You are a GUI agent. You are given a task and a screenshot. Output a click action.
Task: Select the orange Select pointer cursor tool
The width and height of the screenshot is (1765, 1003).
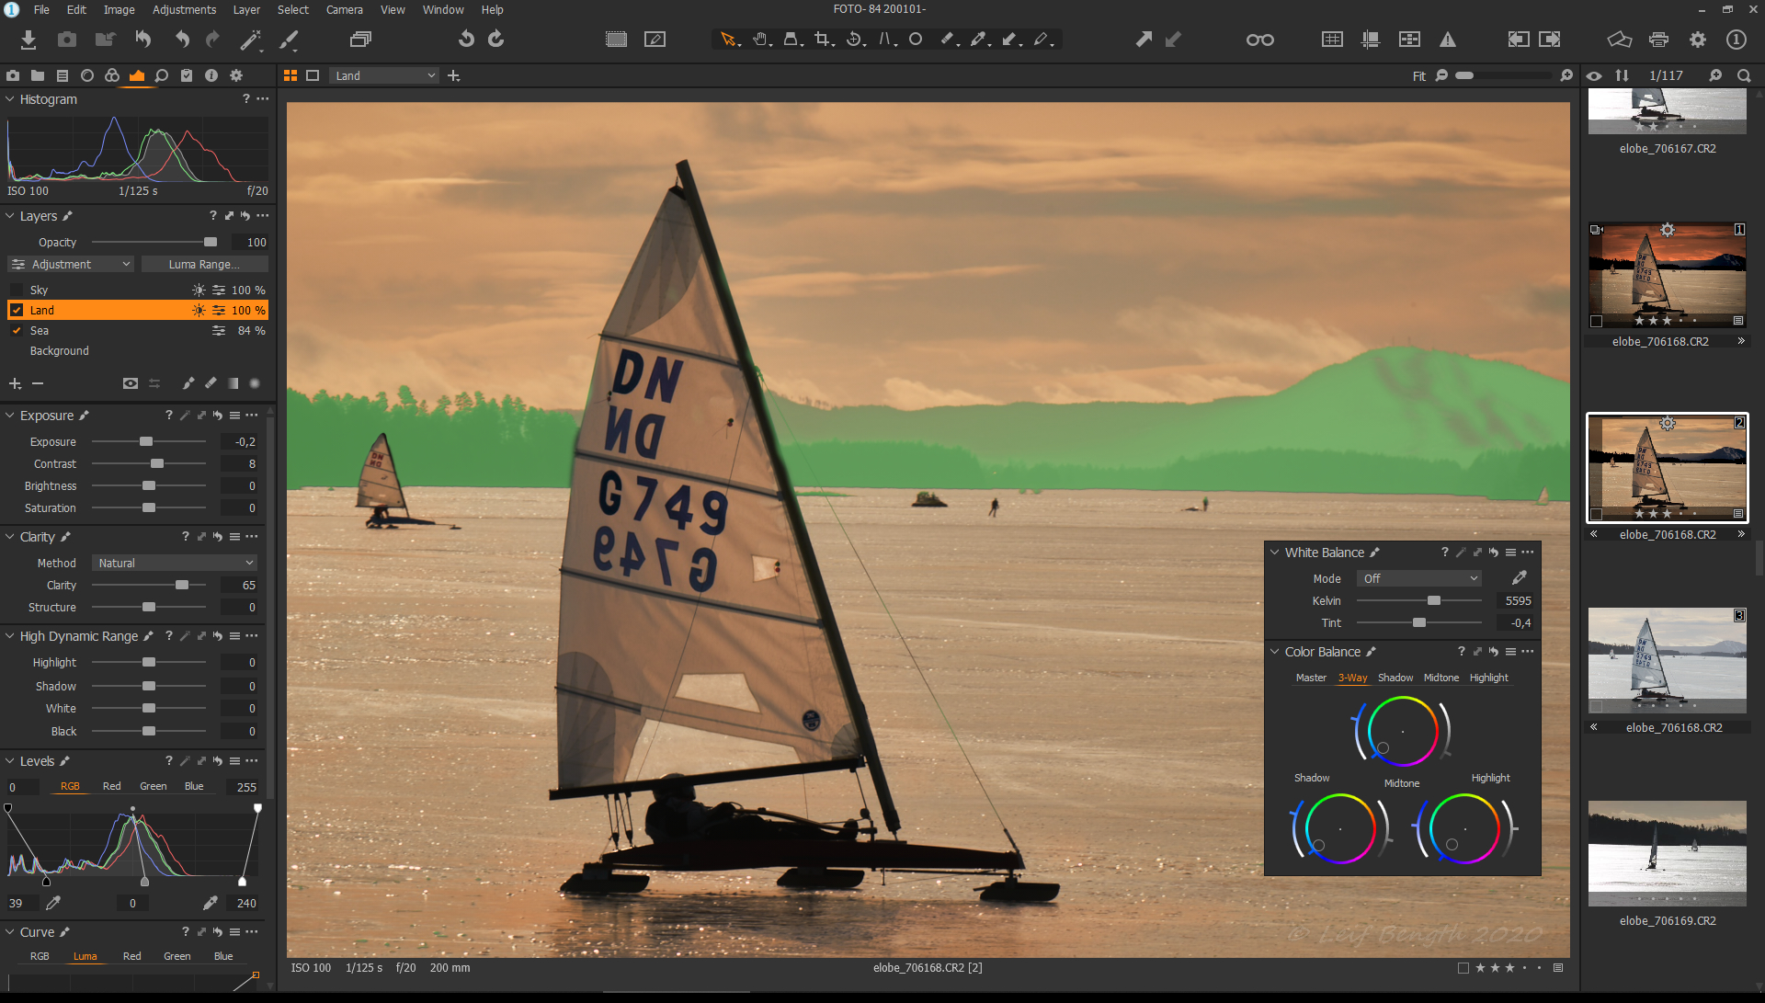pyautogui.click(x=729, y=40)
